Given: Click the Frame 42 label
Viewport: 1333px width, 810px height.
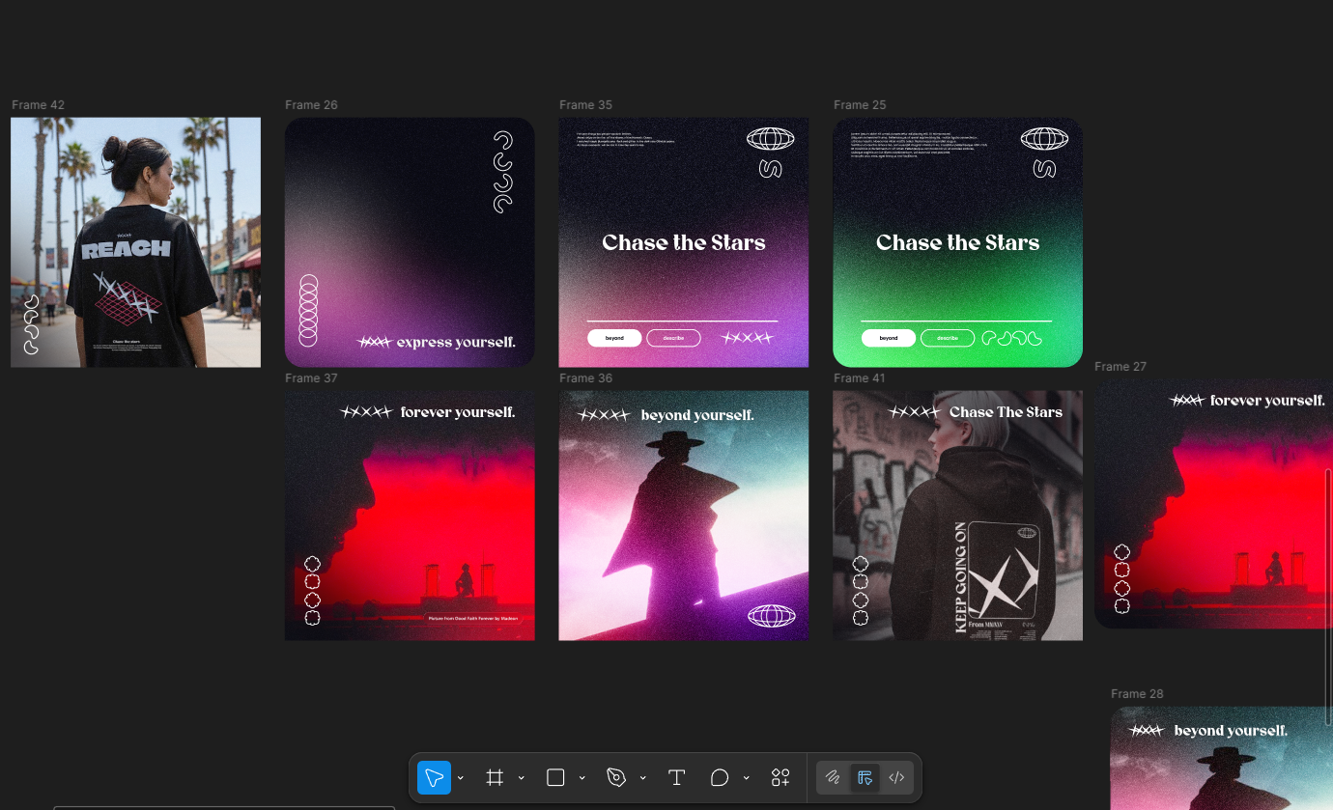Looking at the screenshot, I should 39,105.
